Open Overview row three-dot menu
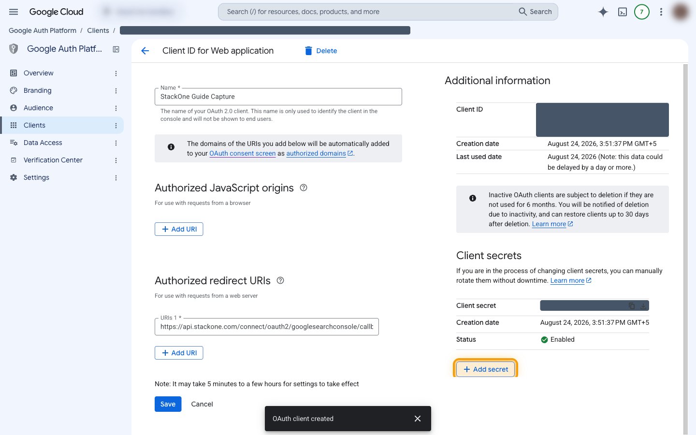 click(x=116, y=73)
